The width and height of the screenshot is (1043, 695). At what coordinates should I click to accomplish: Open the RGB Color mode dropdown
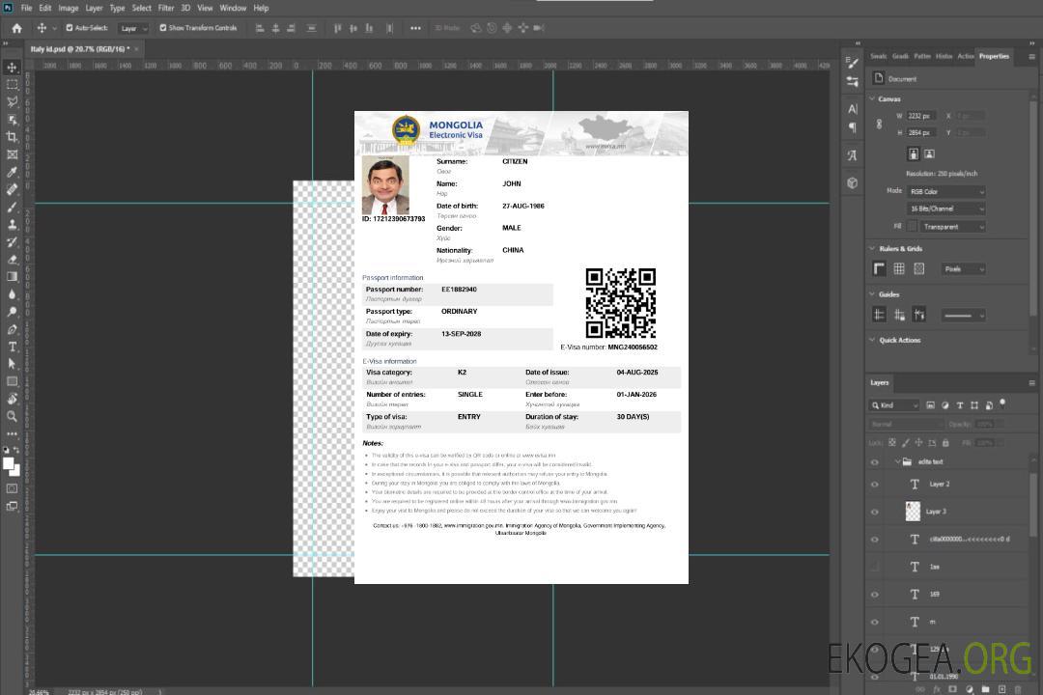[x=945, y=191]
